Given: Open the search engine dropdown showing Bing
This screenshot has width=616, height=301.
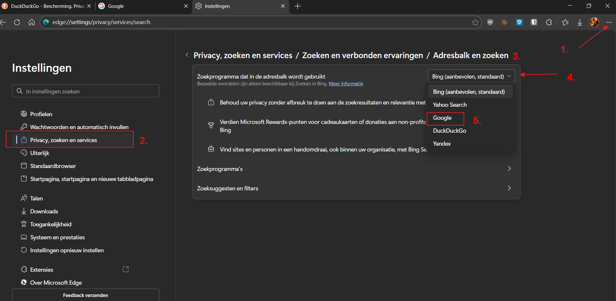Looking at the screenshot, I should click(x=471, y=76).
